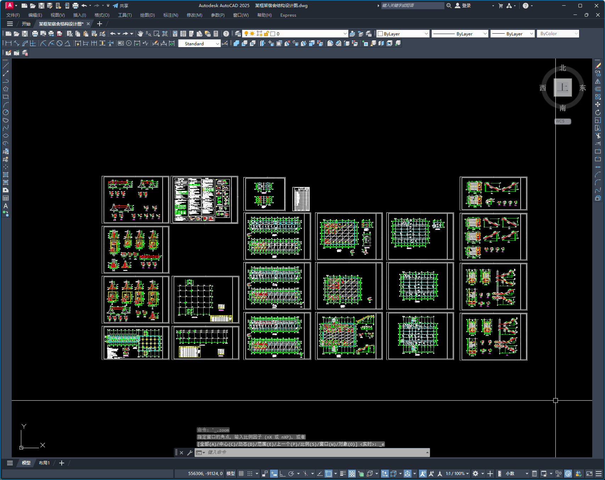Click the Save icon in standard toolbar

point(25,34)
